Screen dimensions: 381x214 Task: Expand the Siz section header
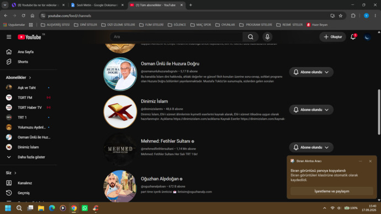[x=11, y=173]
